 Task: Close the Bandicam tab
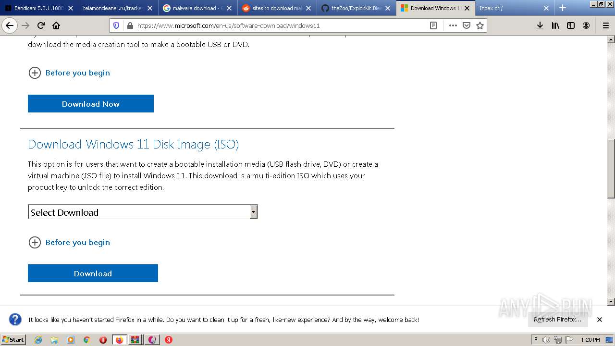(71, 8)
